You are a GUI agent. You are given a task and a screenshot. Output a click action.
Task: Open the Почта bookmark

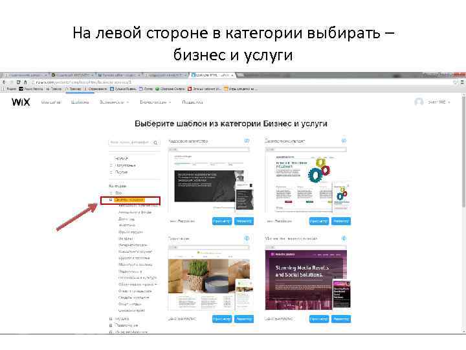pyautogui.click(x=146, y=89)
